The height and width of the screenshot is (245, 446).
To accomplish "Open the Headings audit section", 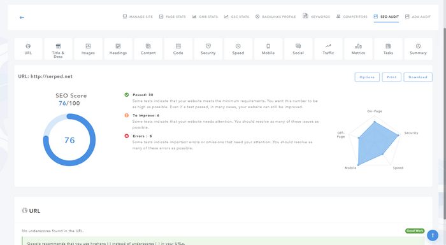I will (118, 49).
